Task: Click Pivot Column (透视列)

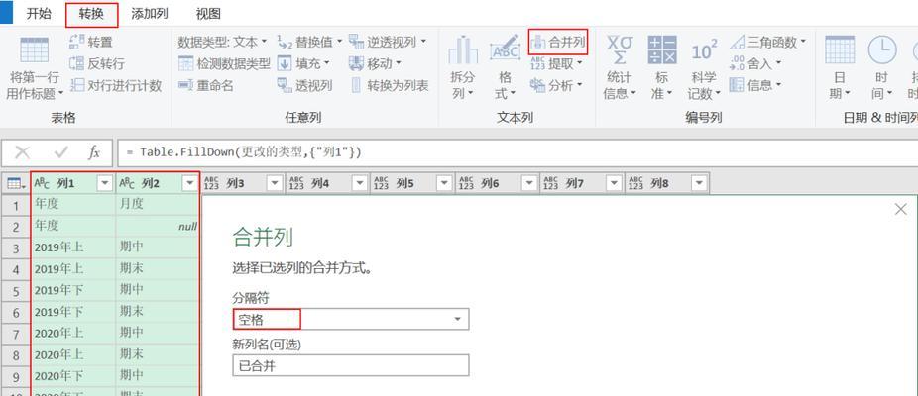Action: tap(304, 85)
